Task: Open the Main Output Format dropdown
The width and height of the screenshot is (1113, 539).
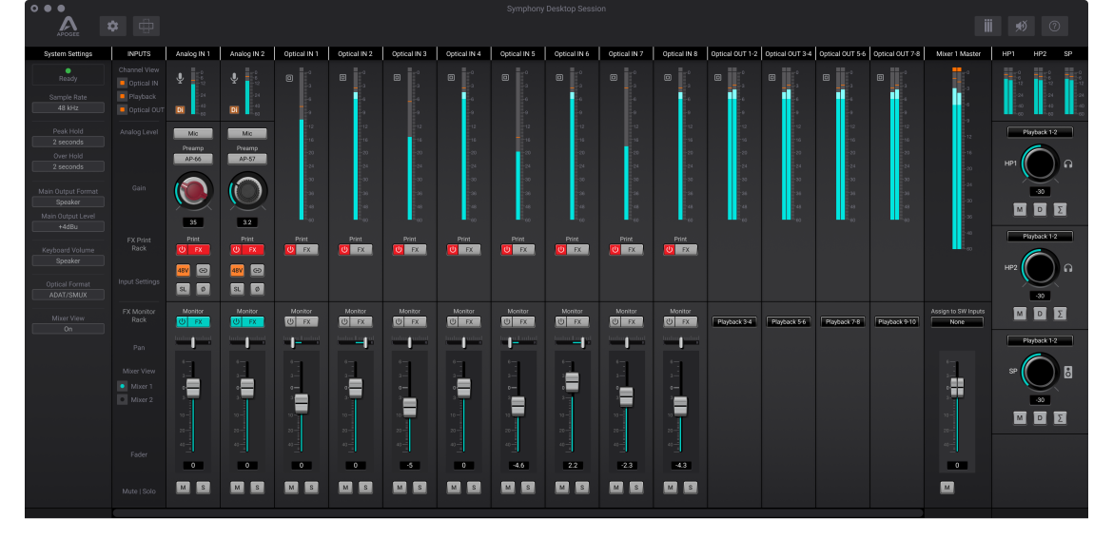Action: coord(68,202)
